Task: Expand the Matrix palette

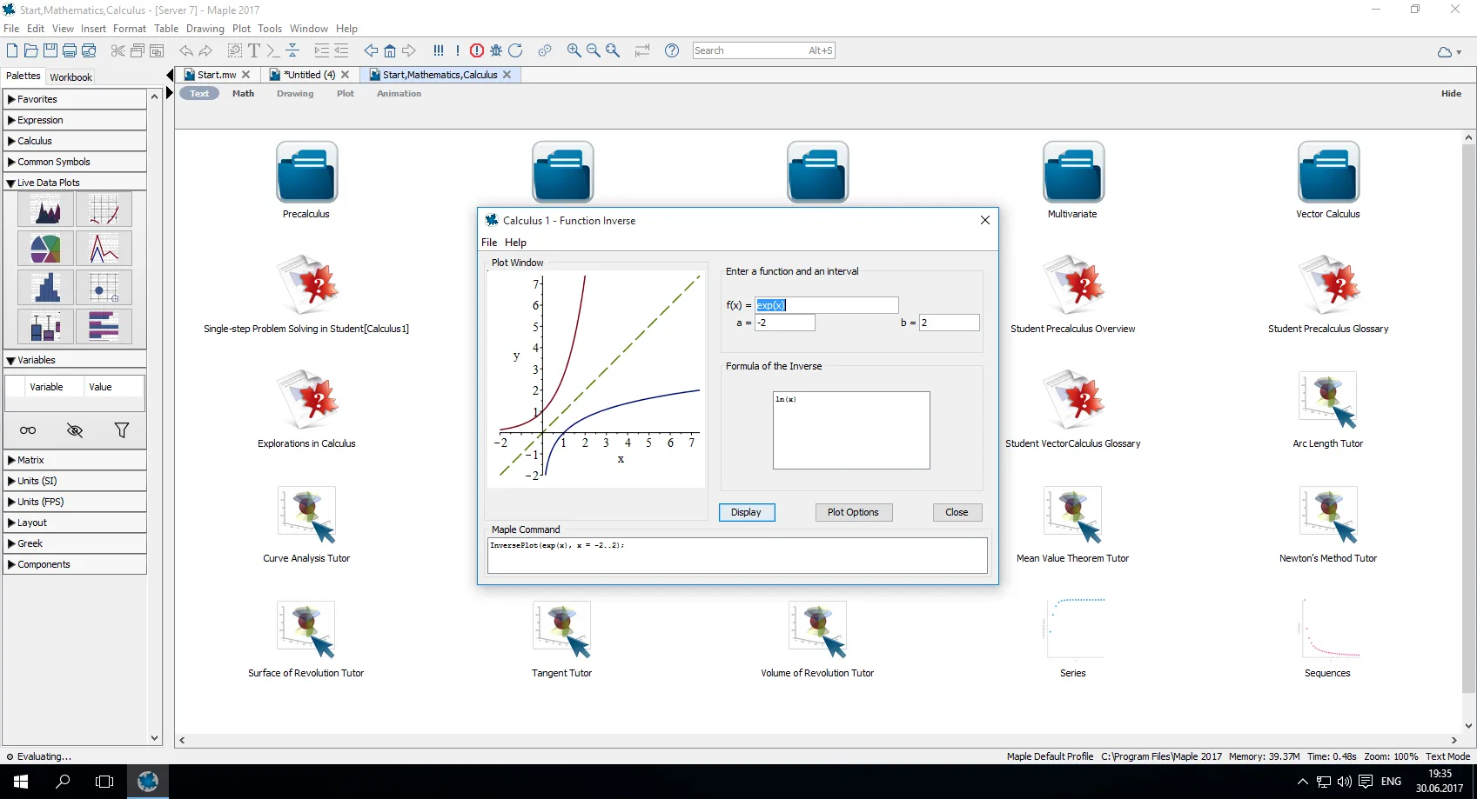Action: tap(75, 460)
